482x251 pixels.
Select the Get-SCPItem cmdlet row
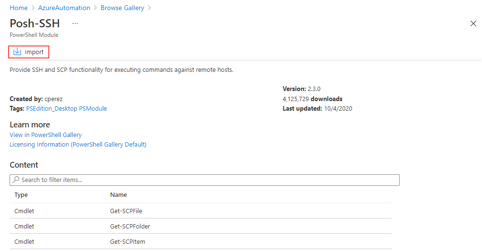[201, 241]
